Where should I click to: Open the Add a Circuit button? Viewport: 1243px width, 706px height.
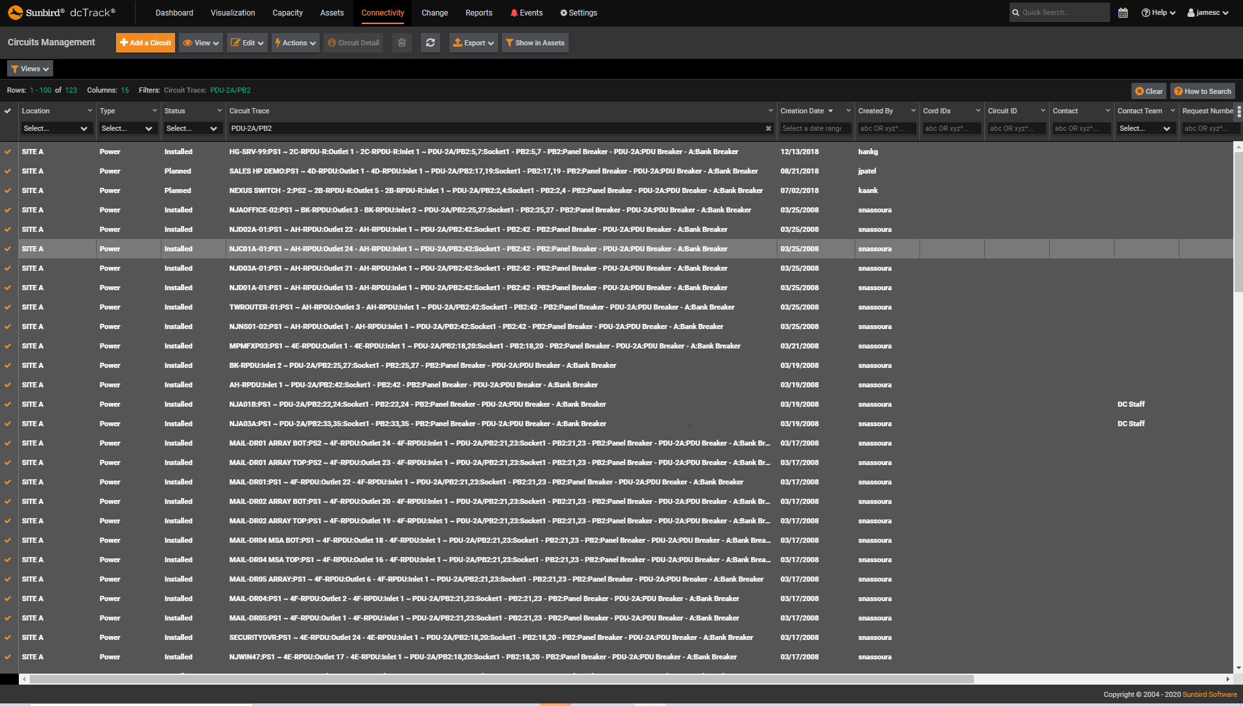[145, 42]
